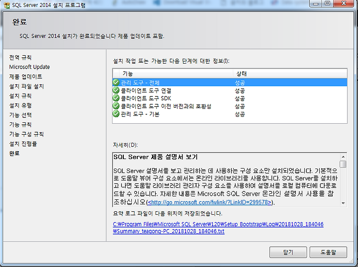Click the Microsoft Update step
This screenshot has width=358, height=267.
click(29, 67)
